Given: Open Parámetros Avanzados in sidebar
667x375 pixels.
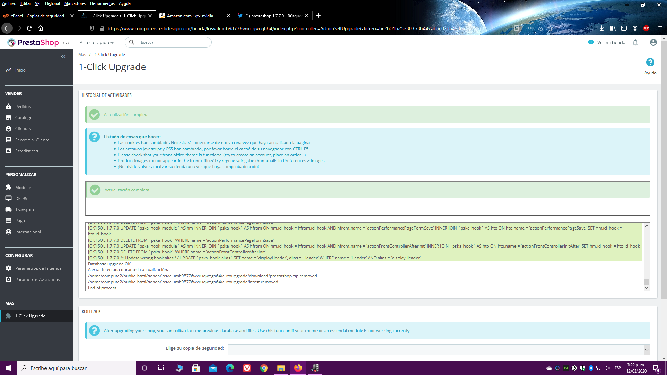Looking at the screenshot, I should click(38, 280).
